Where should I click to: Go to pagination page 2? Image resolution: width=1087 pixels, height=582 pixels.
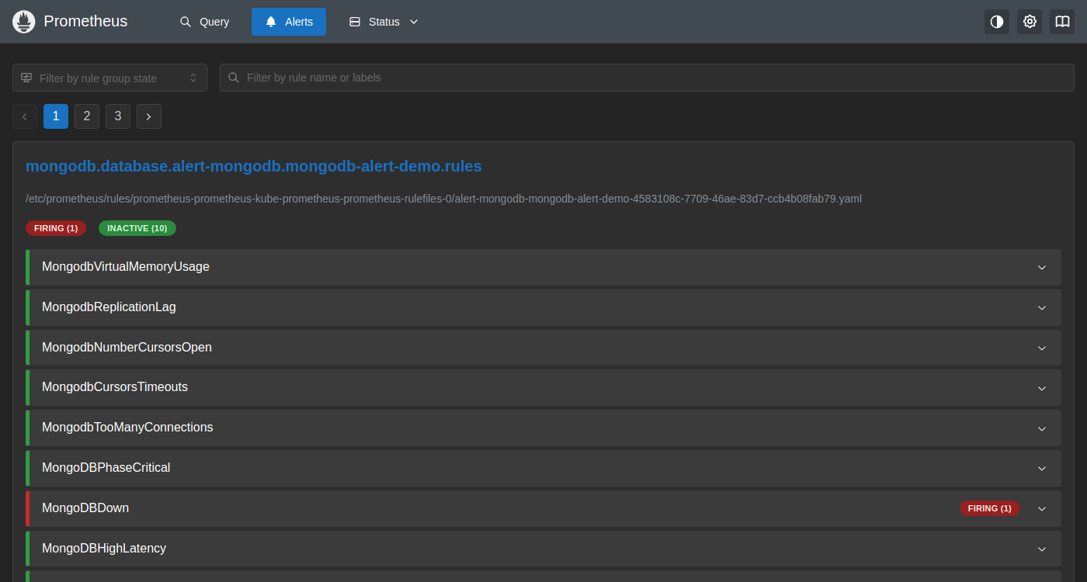[87, 116]
